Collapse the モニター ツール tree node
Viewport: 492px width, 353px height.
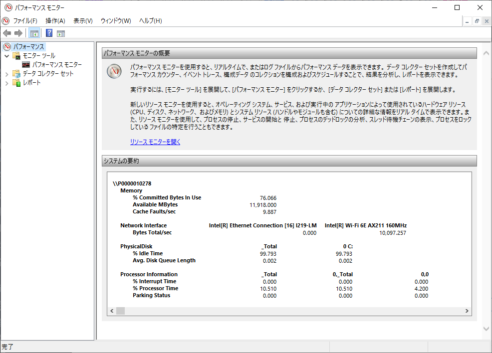click(6, 56)
